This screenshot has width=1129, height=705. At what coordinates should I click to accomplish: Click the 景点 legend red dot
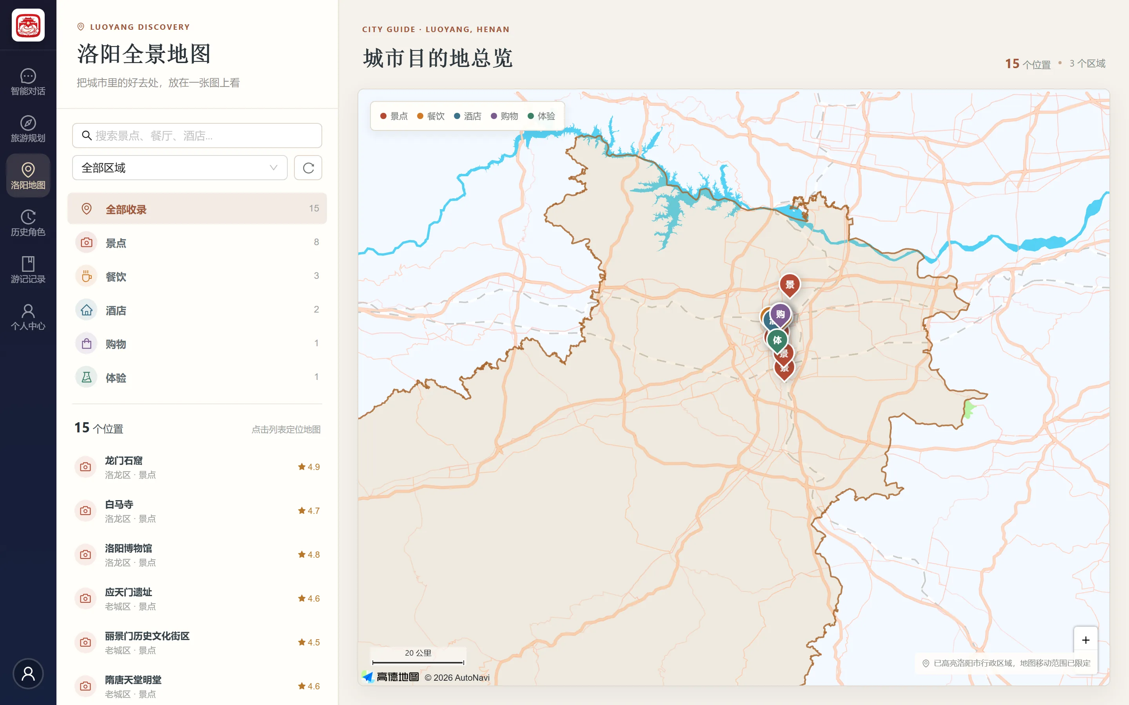383,116
